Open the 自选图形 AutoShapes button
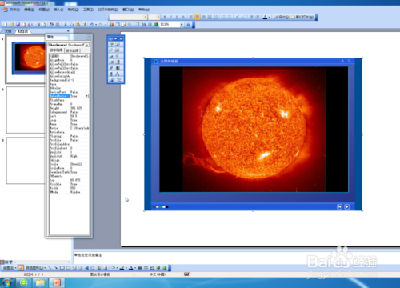 (x=35, y=267)
